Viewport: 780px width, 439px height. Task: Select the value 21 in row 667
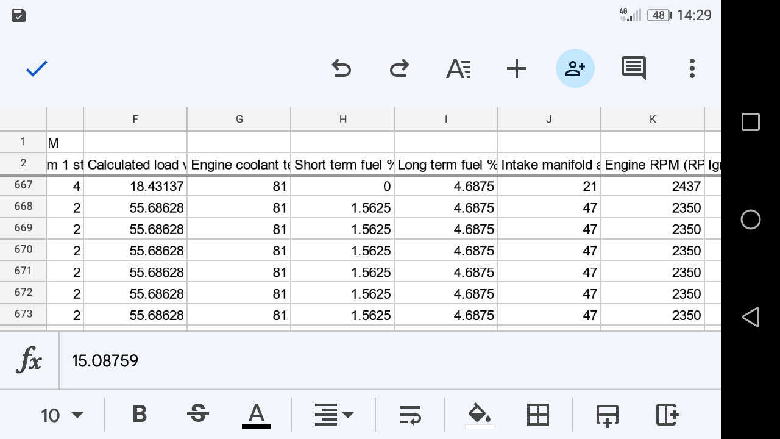pos(549,186)
